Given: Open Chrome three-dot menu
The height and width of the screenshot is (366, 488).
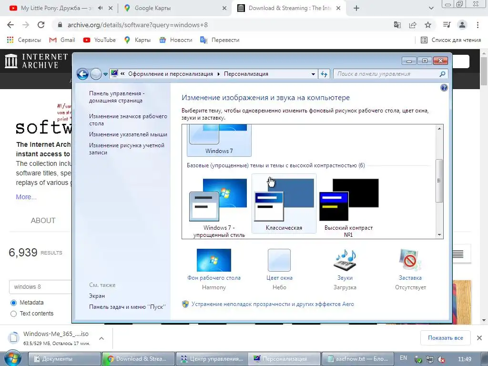Looking at the screenshot, I should 478,25.
